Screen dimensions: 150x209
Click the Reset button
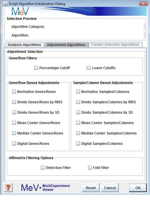[91, 188]
